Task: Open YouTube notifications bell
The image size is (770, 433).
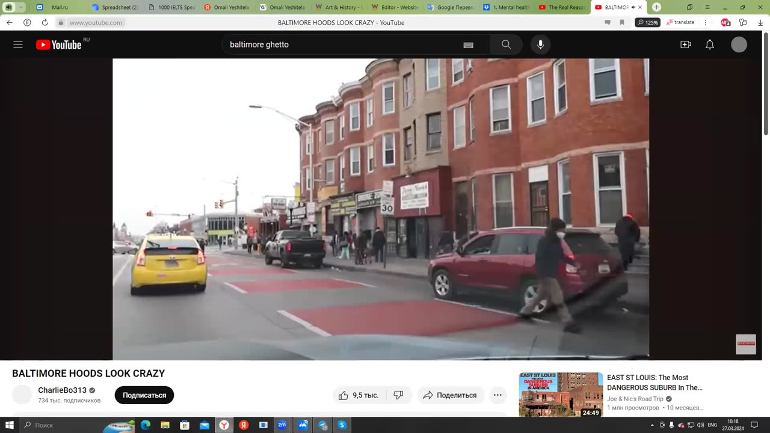Action: [x=710, y=45]
